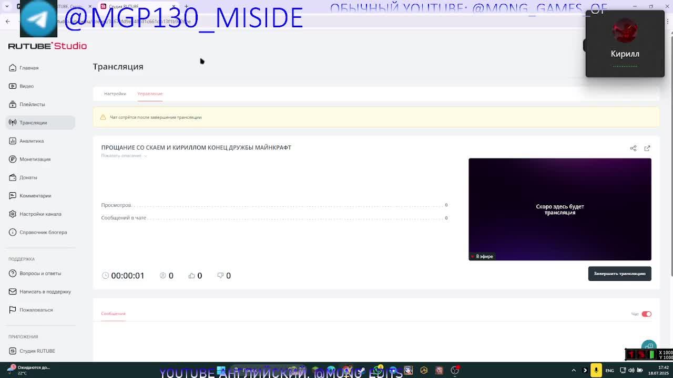673x378 pixels.
Task: Open Комментарии link in sidebar
Action: (x=35, y=196)
